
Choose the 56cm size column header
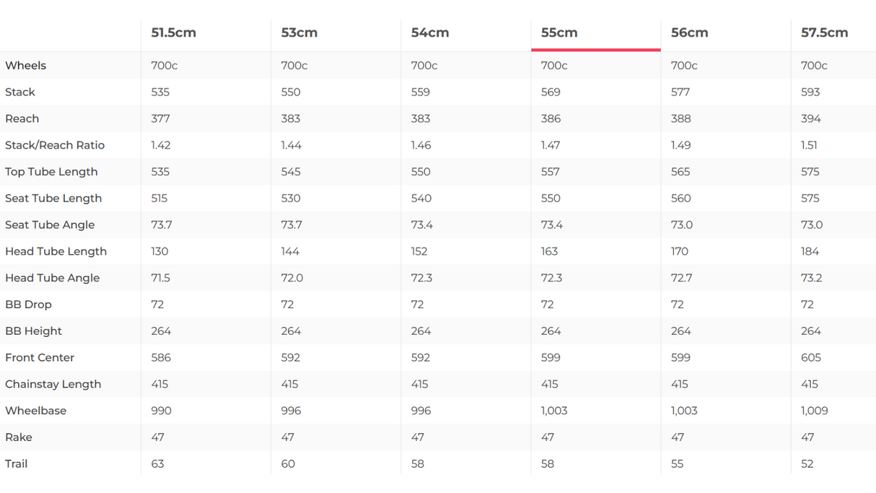click(689, 33)
